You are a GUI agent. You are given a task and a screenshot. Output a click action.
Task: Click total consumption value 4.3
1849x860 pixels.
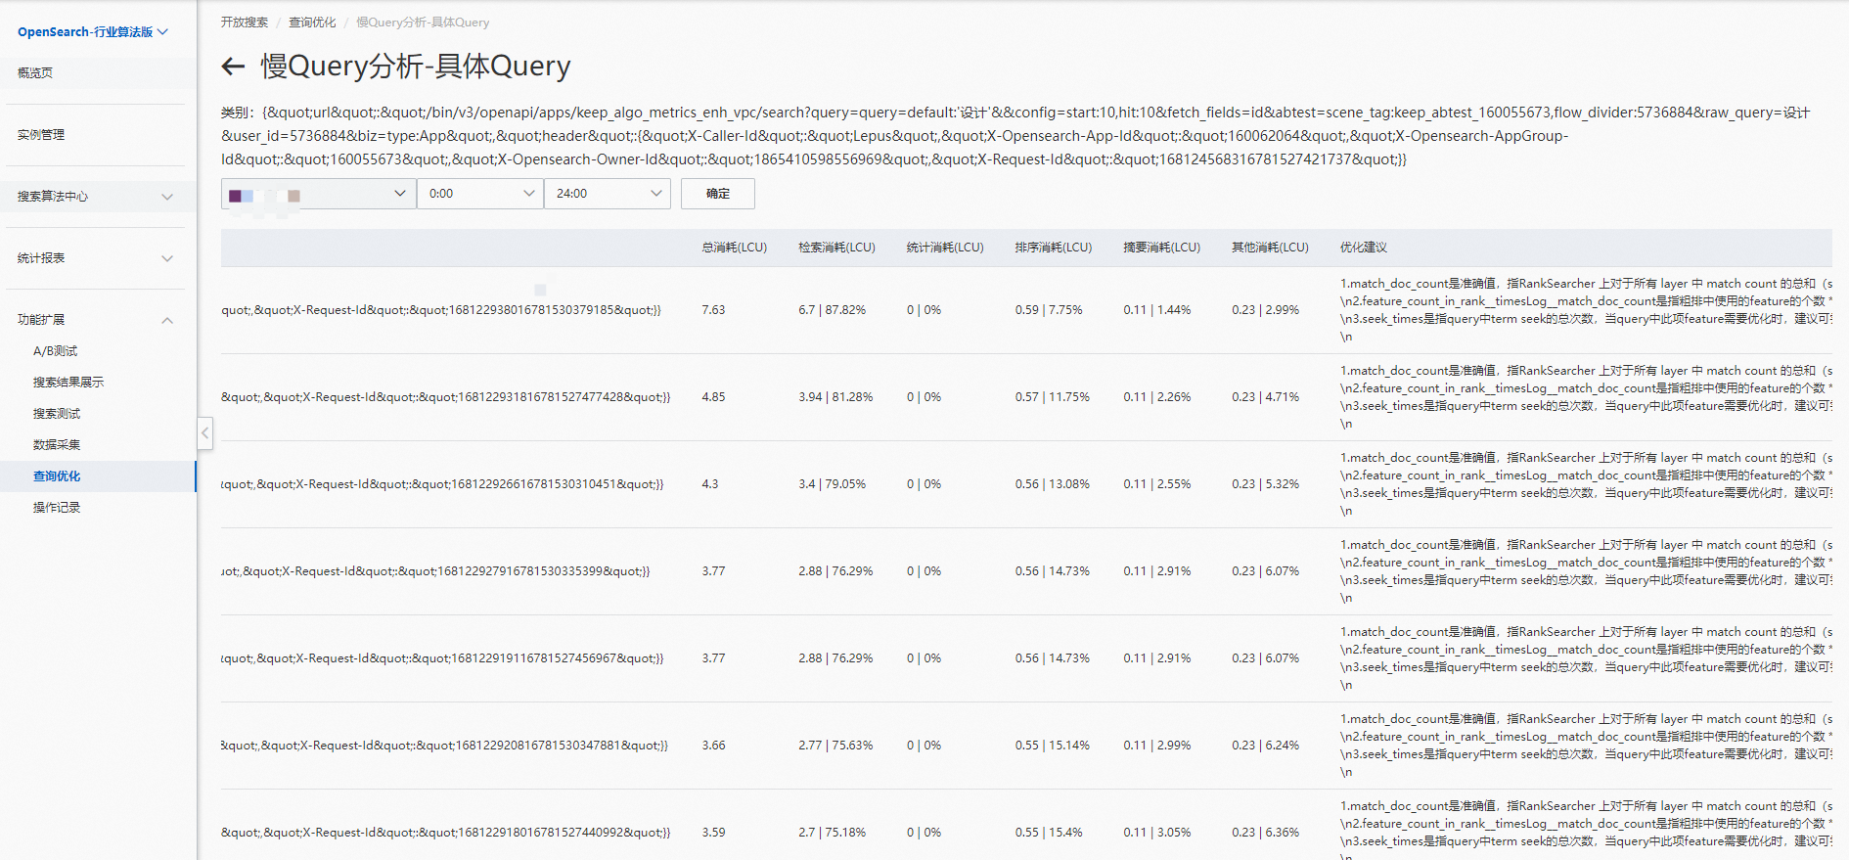[710, 484]
